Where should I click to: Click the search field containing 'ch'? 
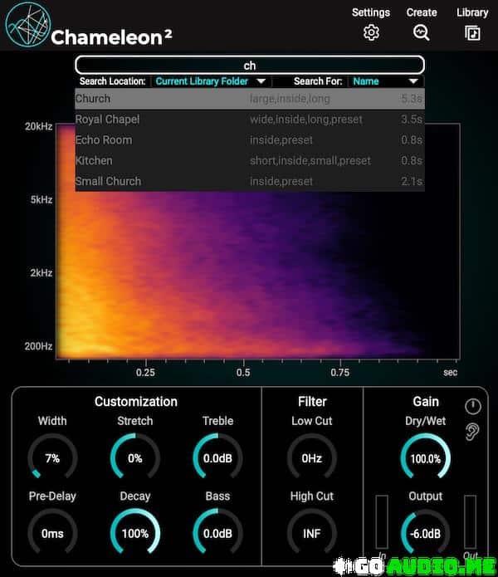pos(250,65)
